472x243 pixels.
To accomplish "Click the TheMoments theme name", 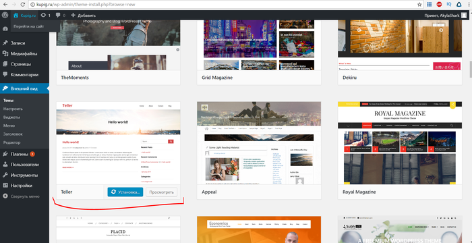I will [75, 78].
